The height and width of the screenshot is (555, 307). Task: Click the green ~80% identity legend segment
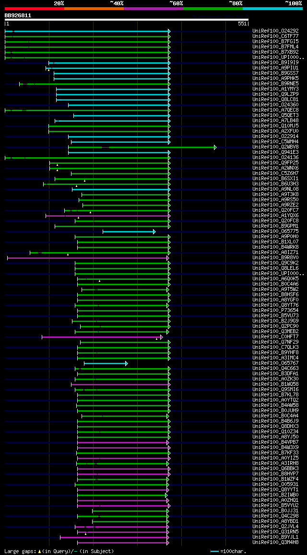pyautogui.click(x=213, y=8)
